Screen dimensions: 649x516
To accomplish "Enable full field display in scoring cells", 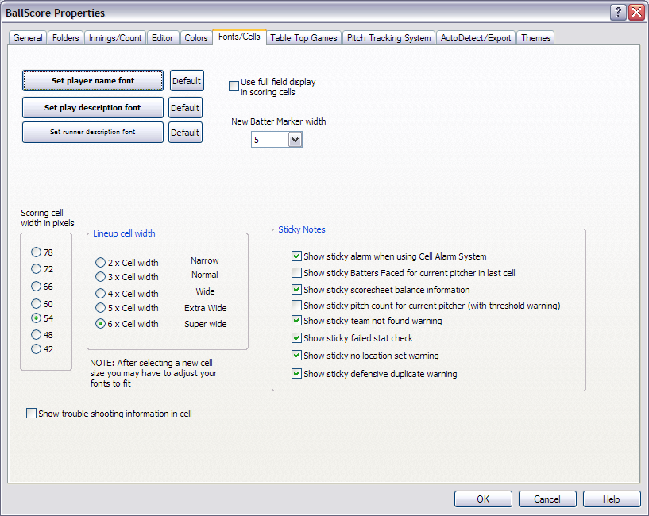I will pyautogui.click(x=234, y=86).
